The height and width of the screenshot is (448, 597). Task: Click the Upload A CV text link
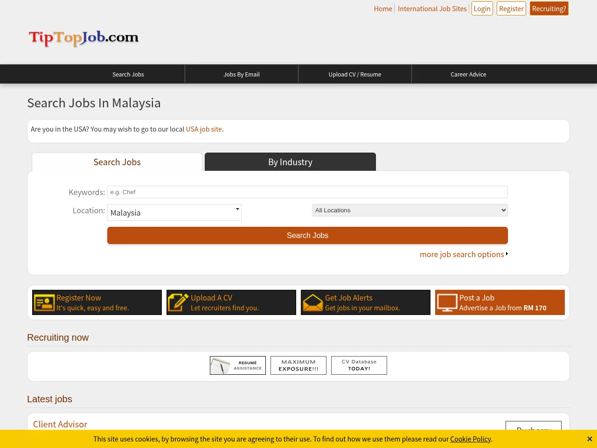click(211, 298)
